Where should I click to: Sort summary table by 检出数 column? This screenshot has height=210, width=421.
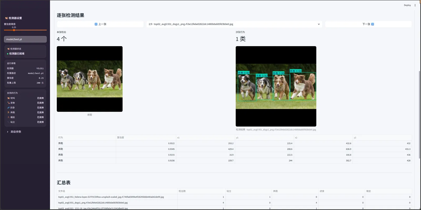(201, 191)
